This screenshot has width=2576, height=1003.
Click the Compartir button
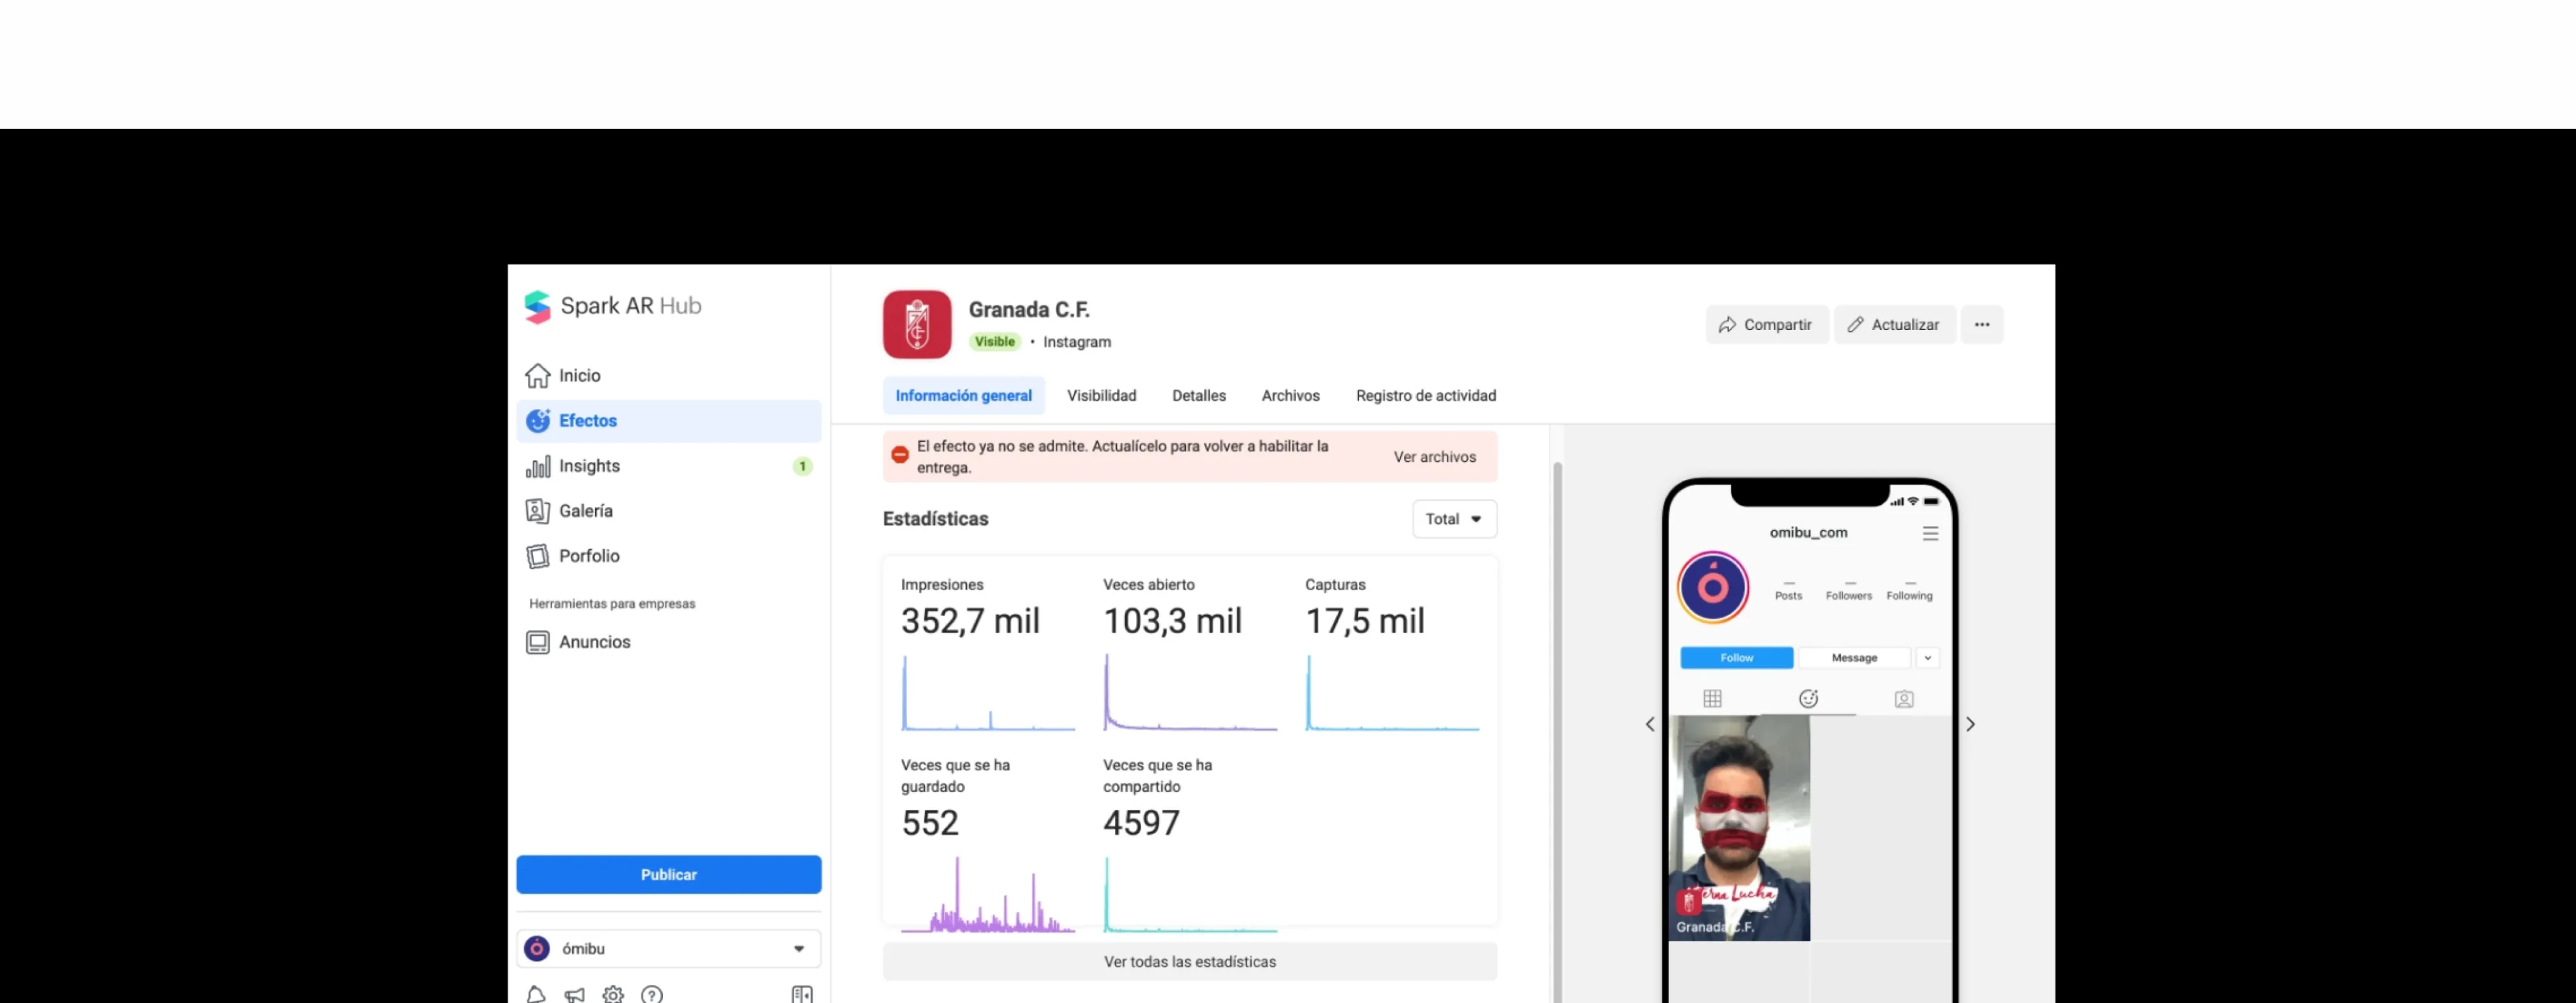coord(1766,324)
